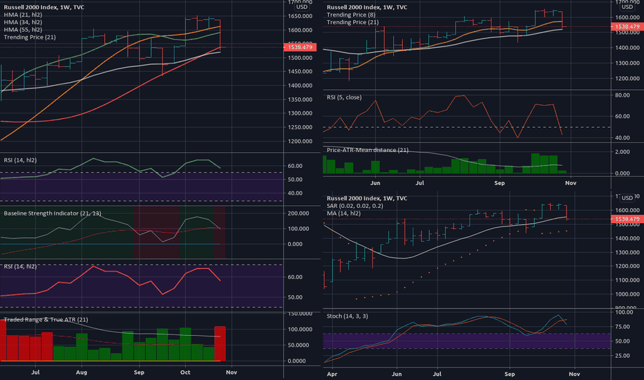The image size is (644, 380).
Task: Click the 1538.479 price label on the HMA chart
Action: pos(300,47)
